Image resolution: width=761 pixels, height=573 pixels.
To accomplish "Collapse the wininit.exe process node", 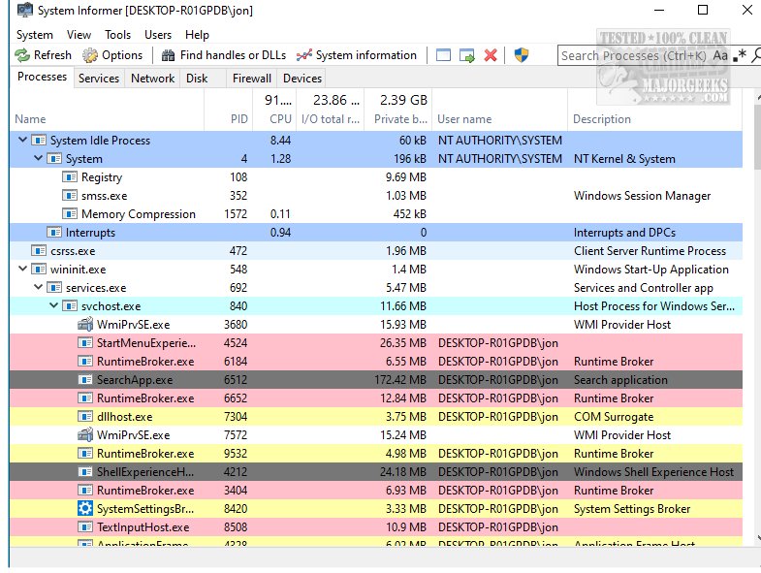I will coord(22,270).
